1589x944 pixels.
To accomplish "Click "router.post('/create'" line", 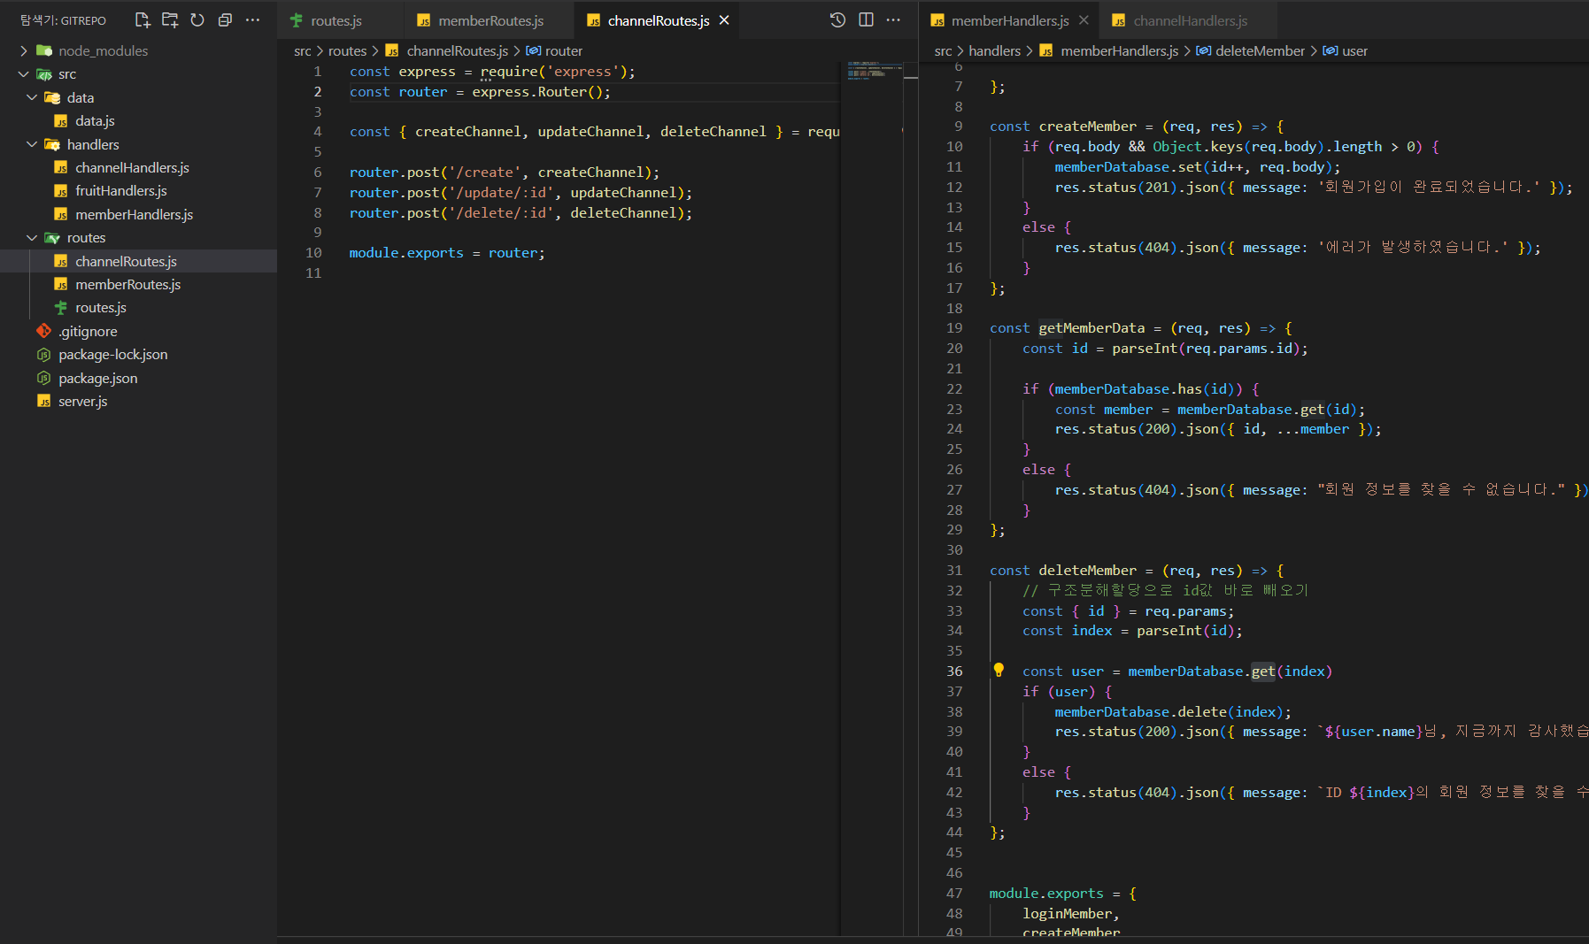I will pos(504,172).
